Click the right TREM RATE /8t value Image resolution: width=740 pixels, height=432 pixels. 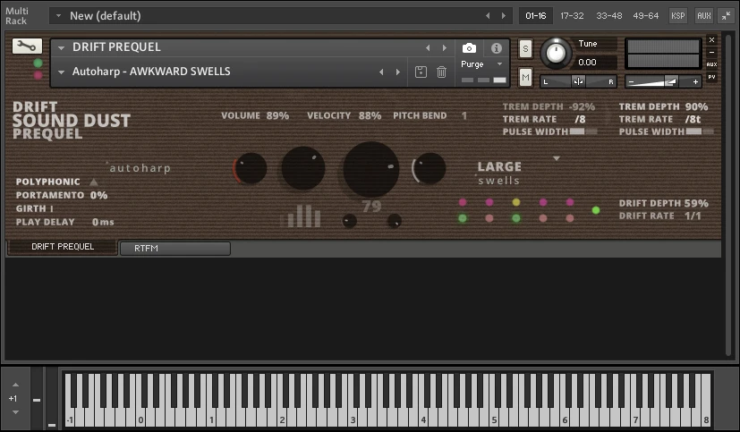(x=693, y=119)
